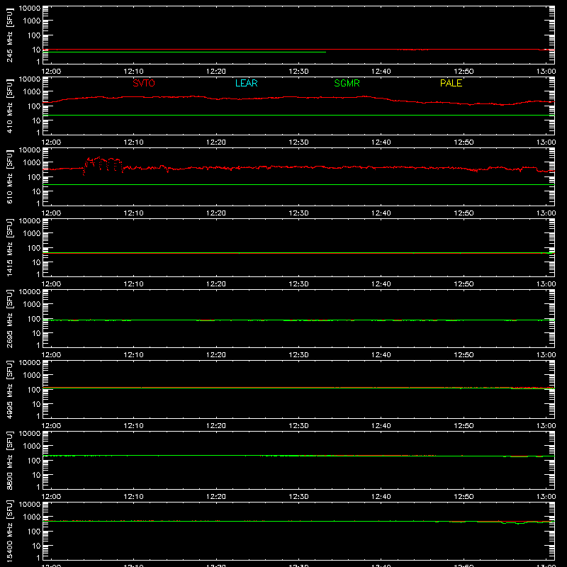Click the 1000 y-axis value of 4995 MHz panel
Viewport: 567px width, 567px height.
pos(32,376)
